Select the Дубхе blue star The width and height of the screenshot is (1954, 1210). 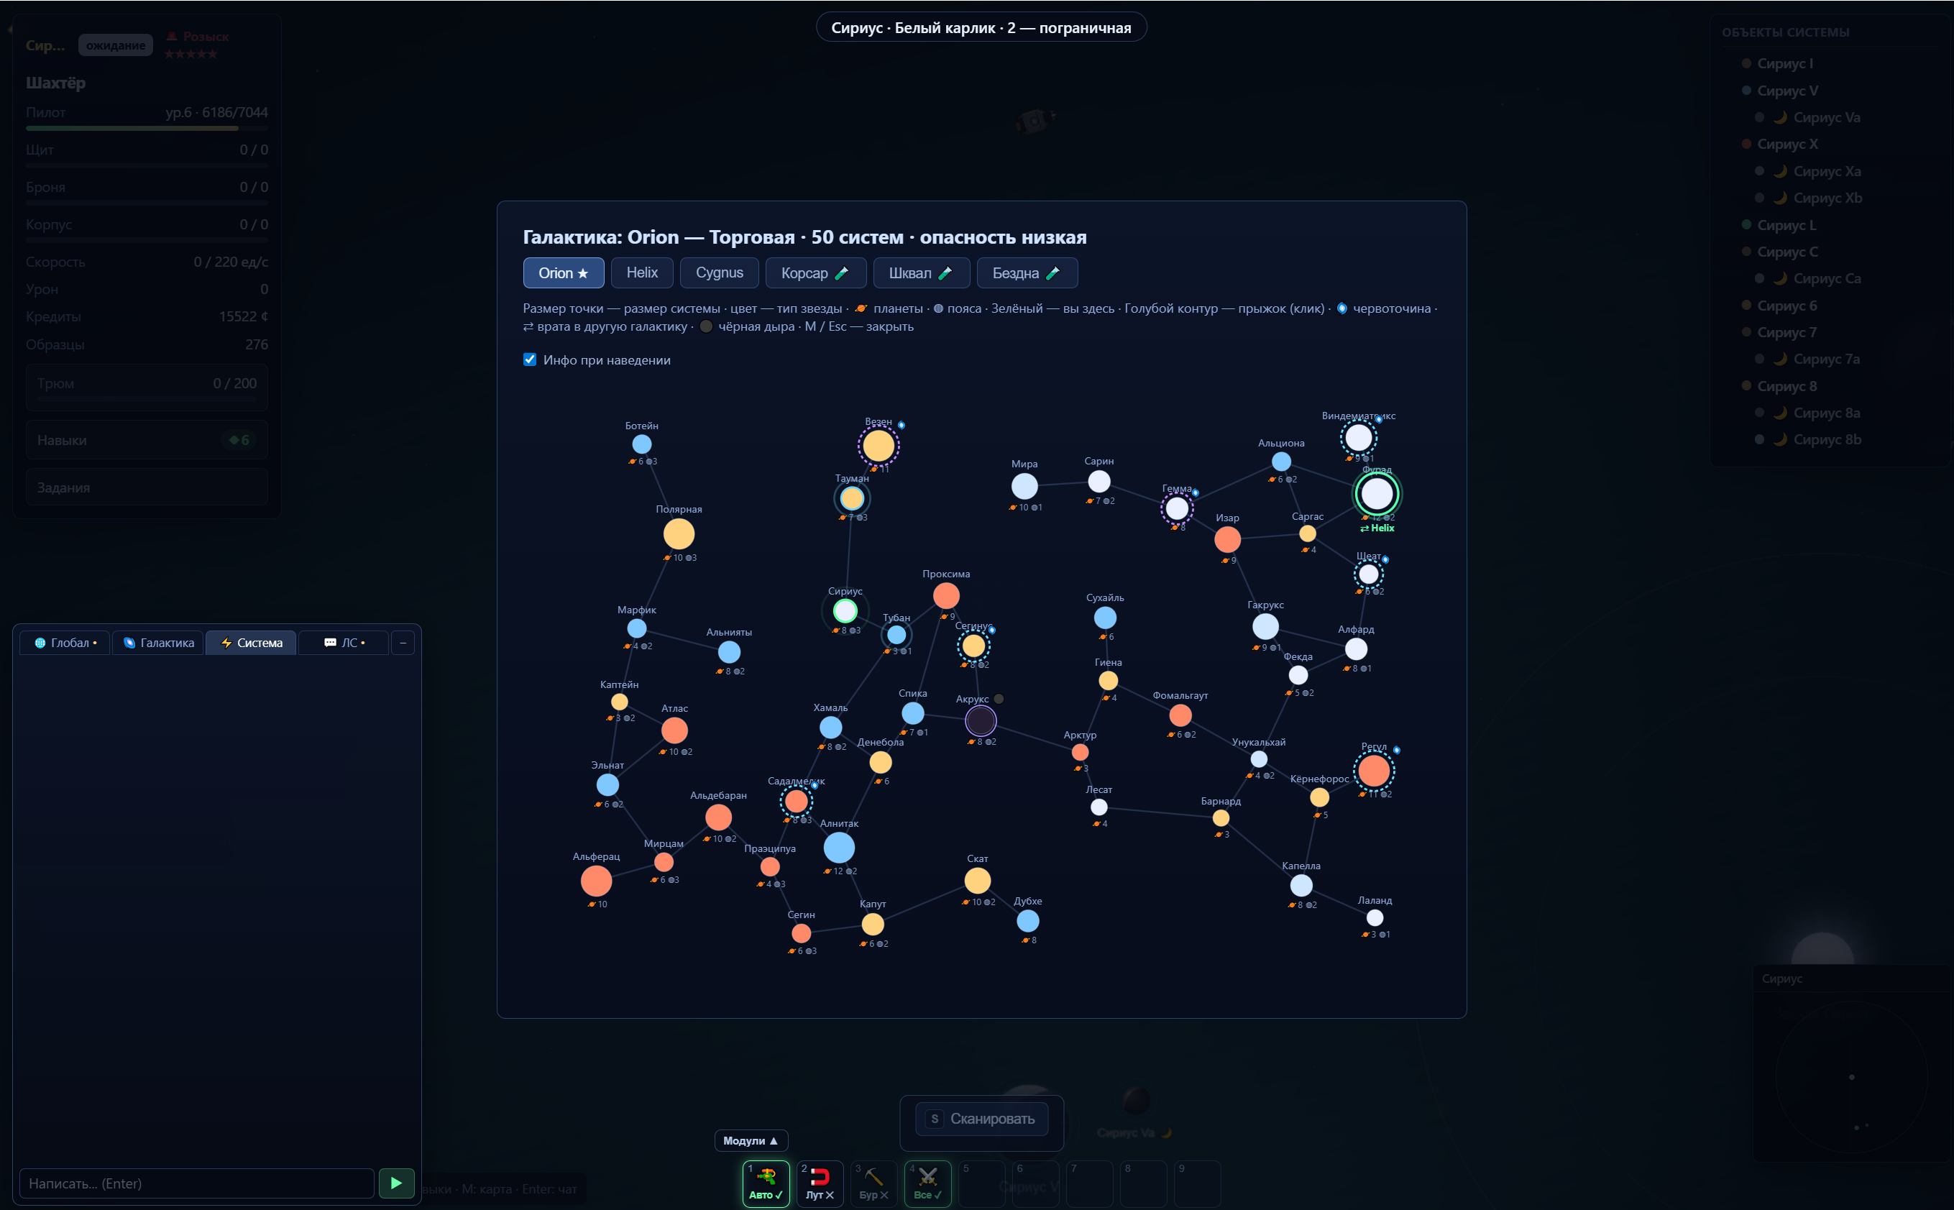[1027, 921]
